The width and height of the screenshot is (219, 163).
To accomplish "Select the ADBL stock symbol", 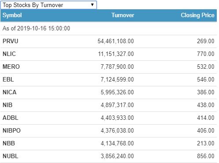I will pos(11,118).
